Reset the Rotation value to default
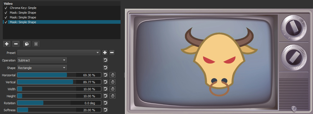The height and width of the screenshot is (114, 313). (x=105, y=103)
